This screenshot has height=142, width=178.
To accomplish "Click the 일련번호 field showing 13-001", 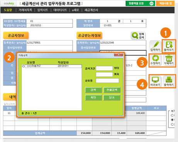I will coord(123,25).
